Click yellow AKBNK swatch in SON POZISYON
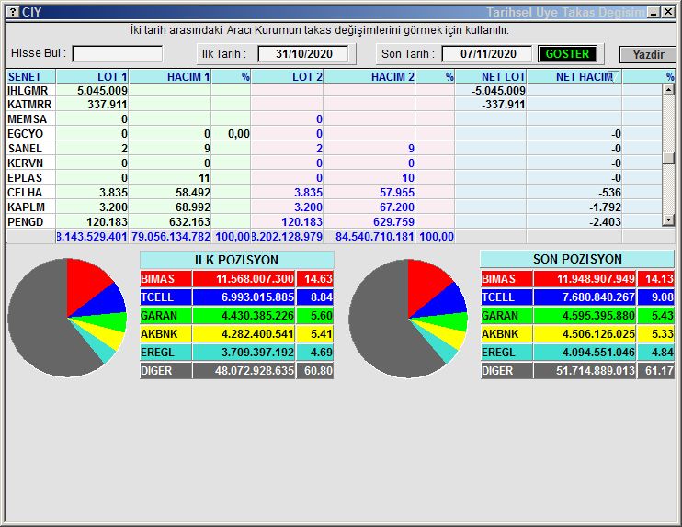 [506, 333]
